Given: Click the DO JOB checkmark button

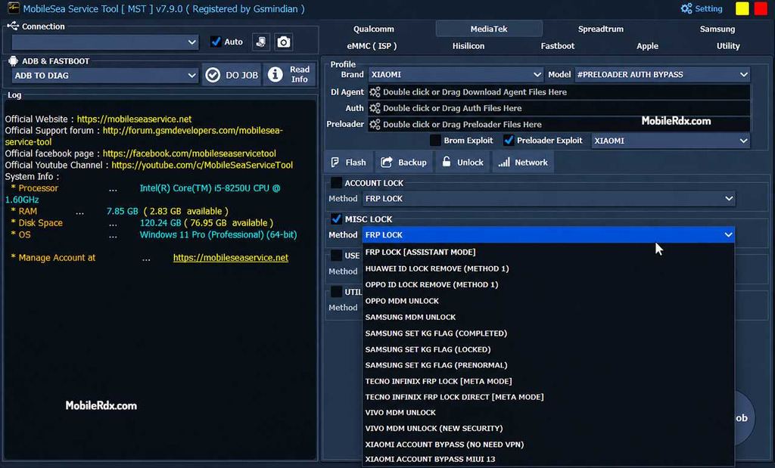Looking at the screenshot, I should 232,75.
